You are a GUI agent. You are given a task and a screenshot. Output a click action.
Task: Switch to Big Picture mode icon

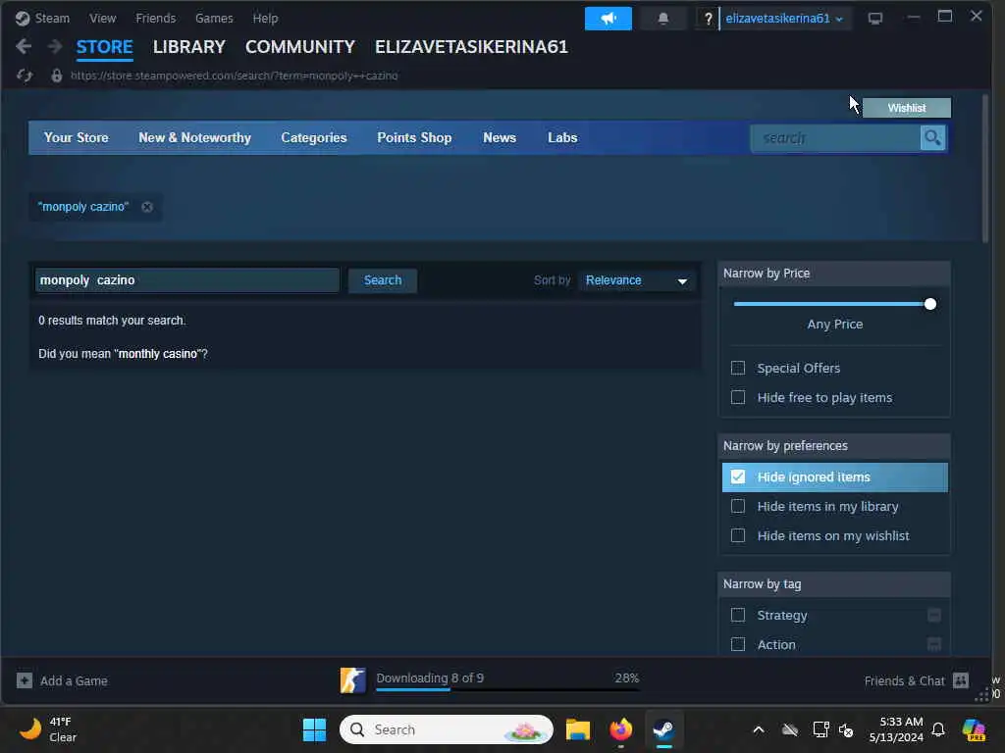point(874,19)
